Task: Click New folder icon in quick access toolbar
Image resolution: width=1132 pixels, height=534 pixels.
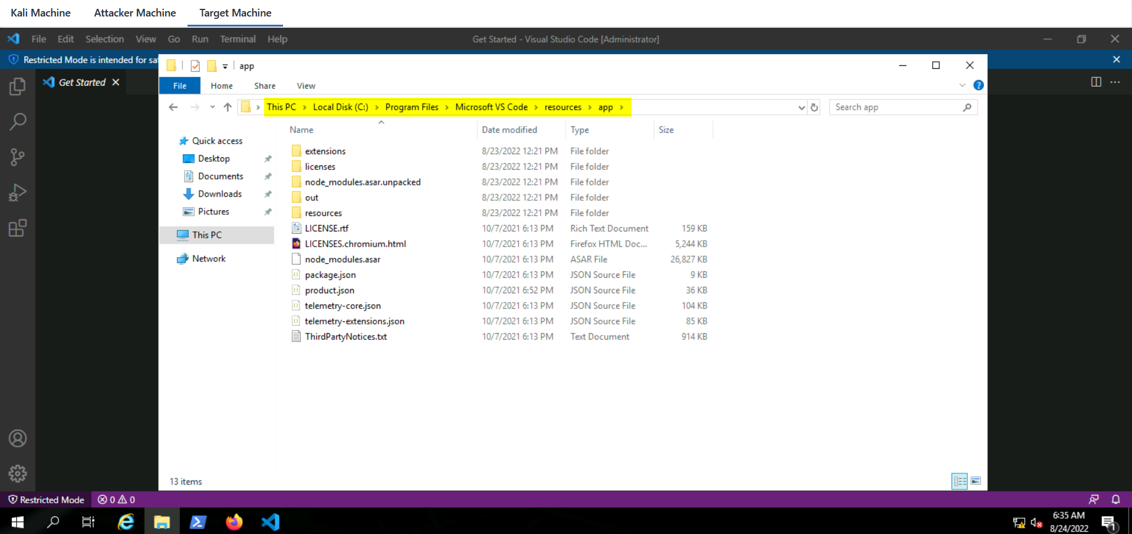Action: pyautogui.click(x=212, y=66)
